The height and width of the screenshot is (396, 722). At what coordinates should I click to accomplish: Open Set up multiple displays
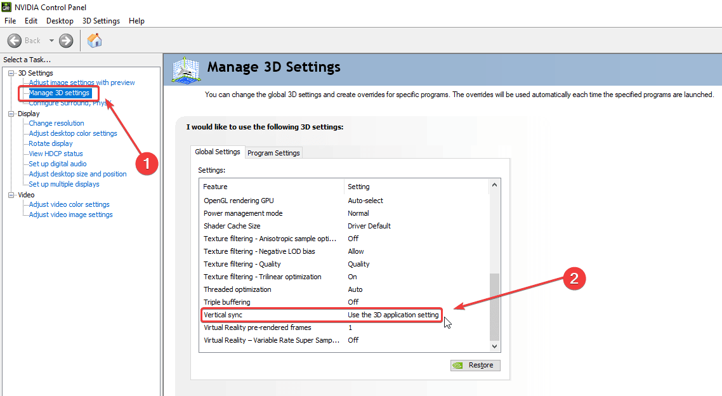[64, 184]
